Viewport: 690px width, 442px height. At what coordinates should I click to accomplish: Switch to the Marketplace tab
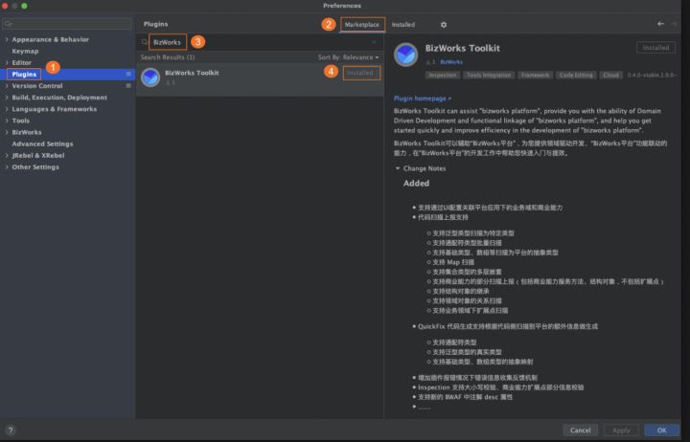(x=361, y=25)
